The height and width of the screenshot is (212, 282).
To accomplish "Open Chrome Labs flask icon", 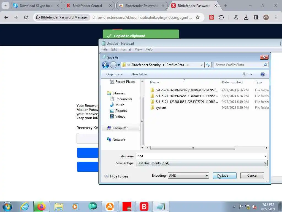I will click(236, 17).
